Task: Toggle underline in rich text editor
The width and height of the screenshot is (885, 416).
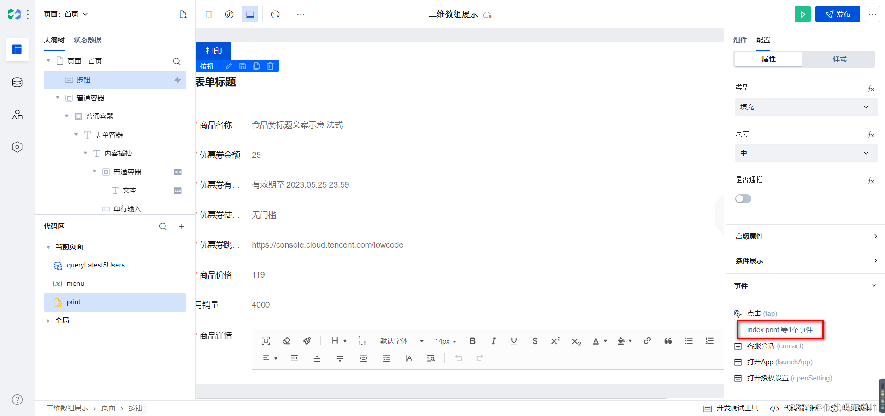Action: 514,341
